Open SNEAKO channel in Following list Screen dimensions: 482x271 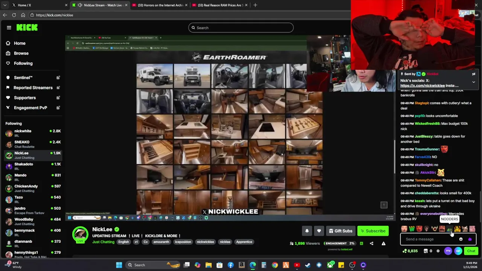(33, 144)
